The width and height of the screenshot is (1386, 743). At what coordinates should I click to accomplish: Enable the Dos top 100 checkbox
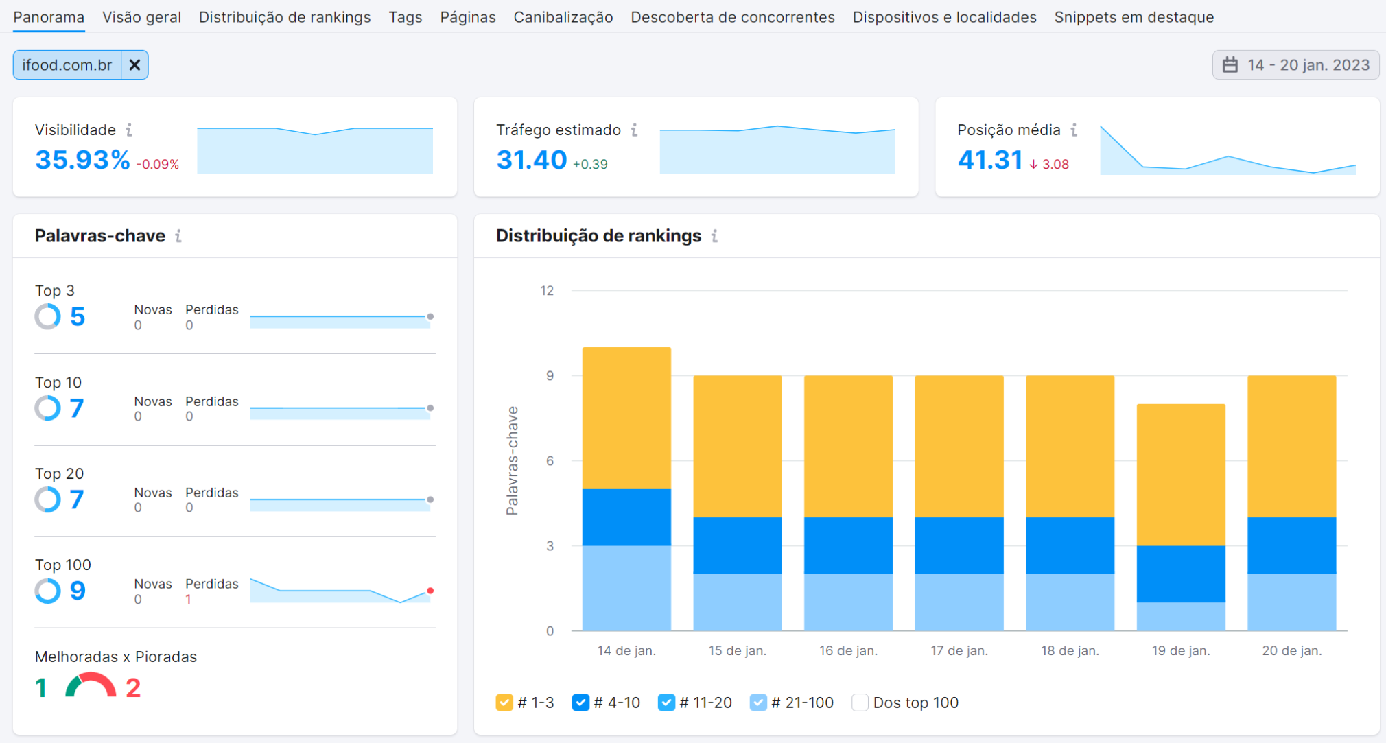(860, 703)
